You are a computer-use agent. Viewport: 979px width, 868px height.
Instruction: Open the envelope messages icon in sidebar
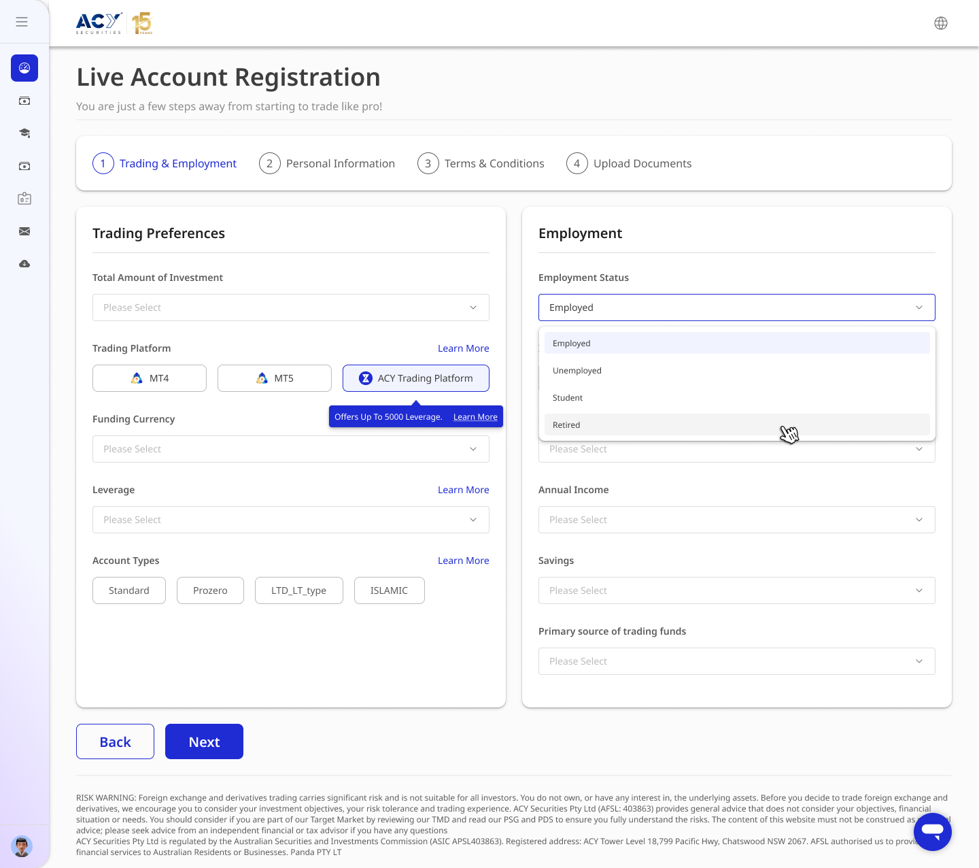tap(24, 231)
